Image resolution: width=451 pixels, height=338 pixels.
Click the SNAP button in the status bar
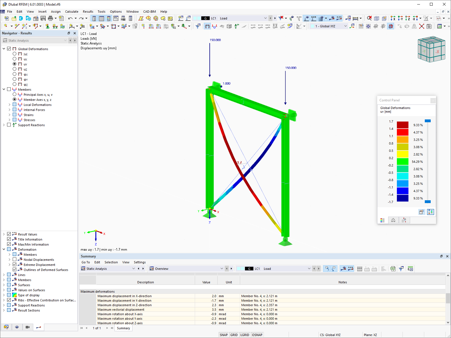(x=224, y=335)
